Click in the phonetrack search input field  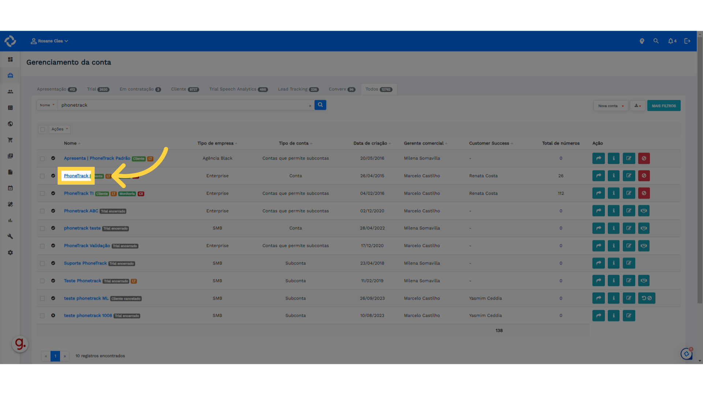click(183, 105)
